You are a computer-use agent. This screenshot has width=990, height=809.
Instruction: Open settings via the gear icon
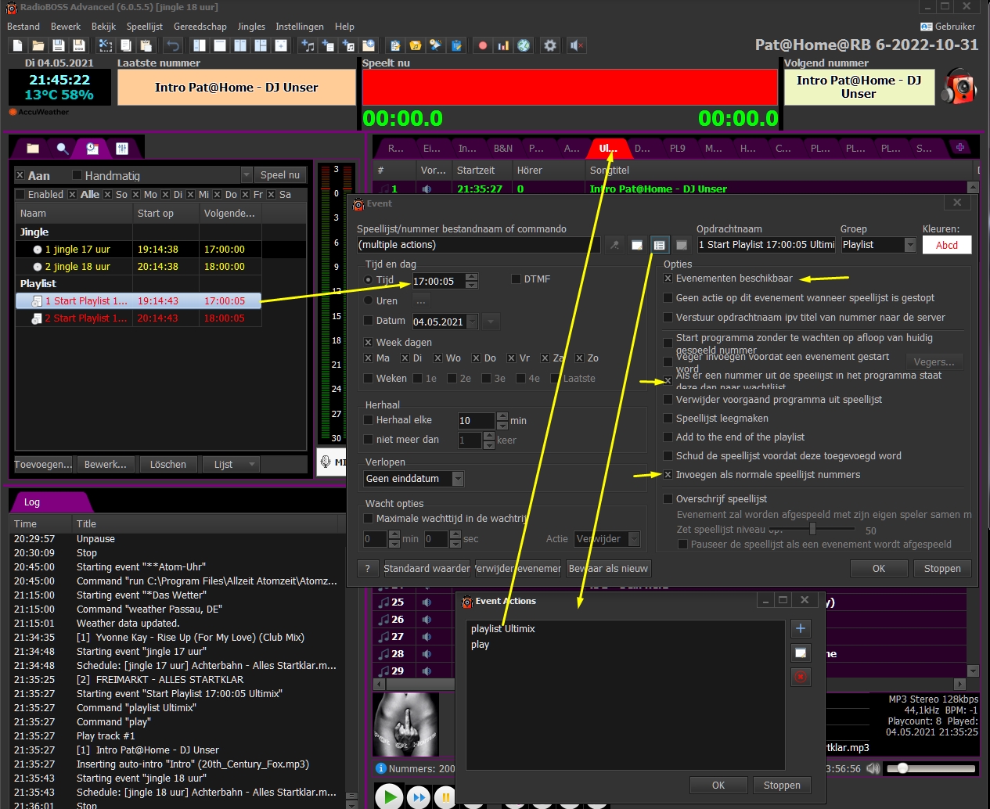(x=550, y=45)
